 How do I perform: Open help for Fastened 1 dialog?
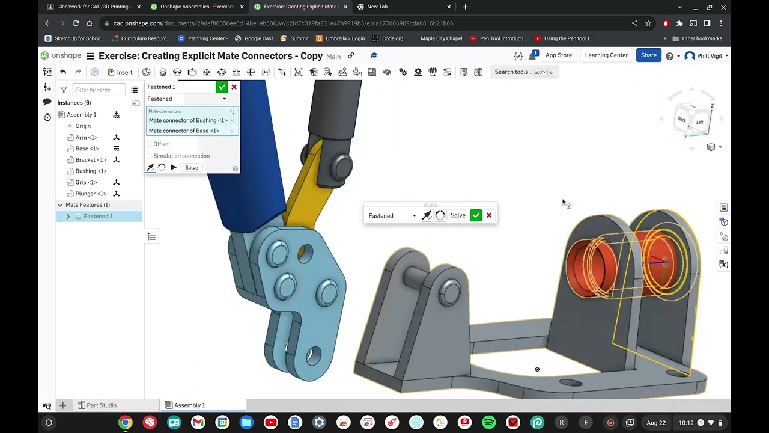[x=235, y=168]
